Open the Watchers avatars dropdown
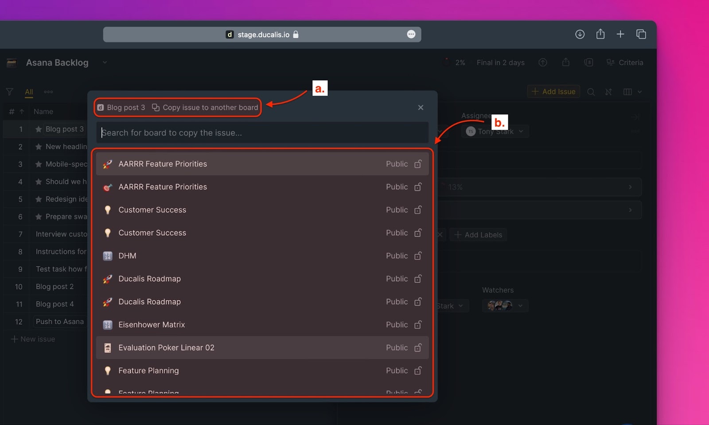This screenshot has height=425, width=709. [x=505, y=305]
